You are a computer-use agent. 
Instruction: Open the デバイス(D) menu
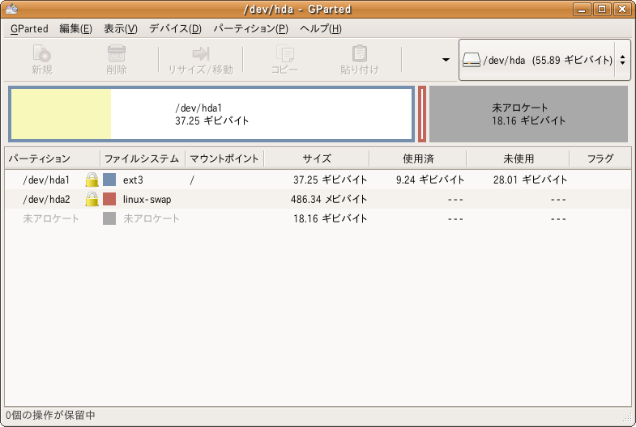175,28
